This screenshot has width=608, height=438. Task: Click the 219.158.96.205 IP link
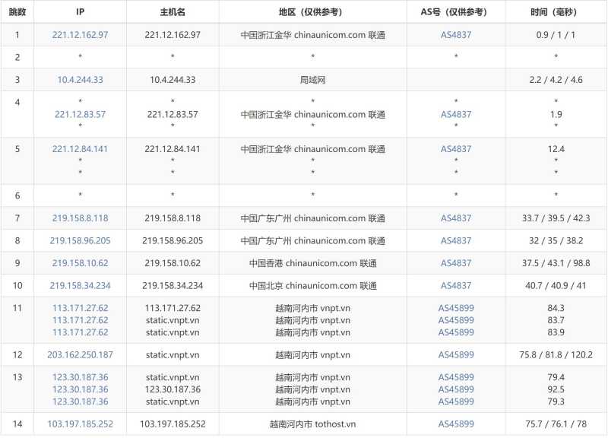point(80,240)
